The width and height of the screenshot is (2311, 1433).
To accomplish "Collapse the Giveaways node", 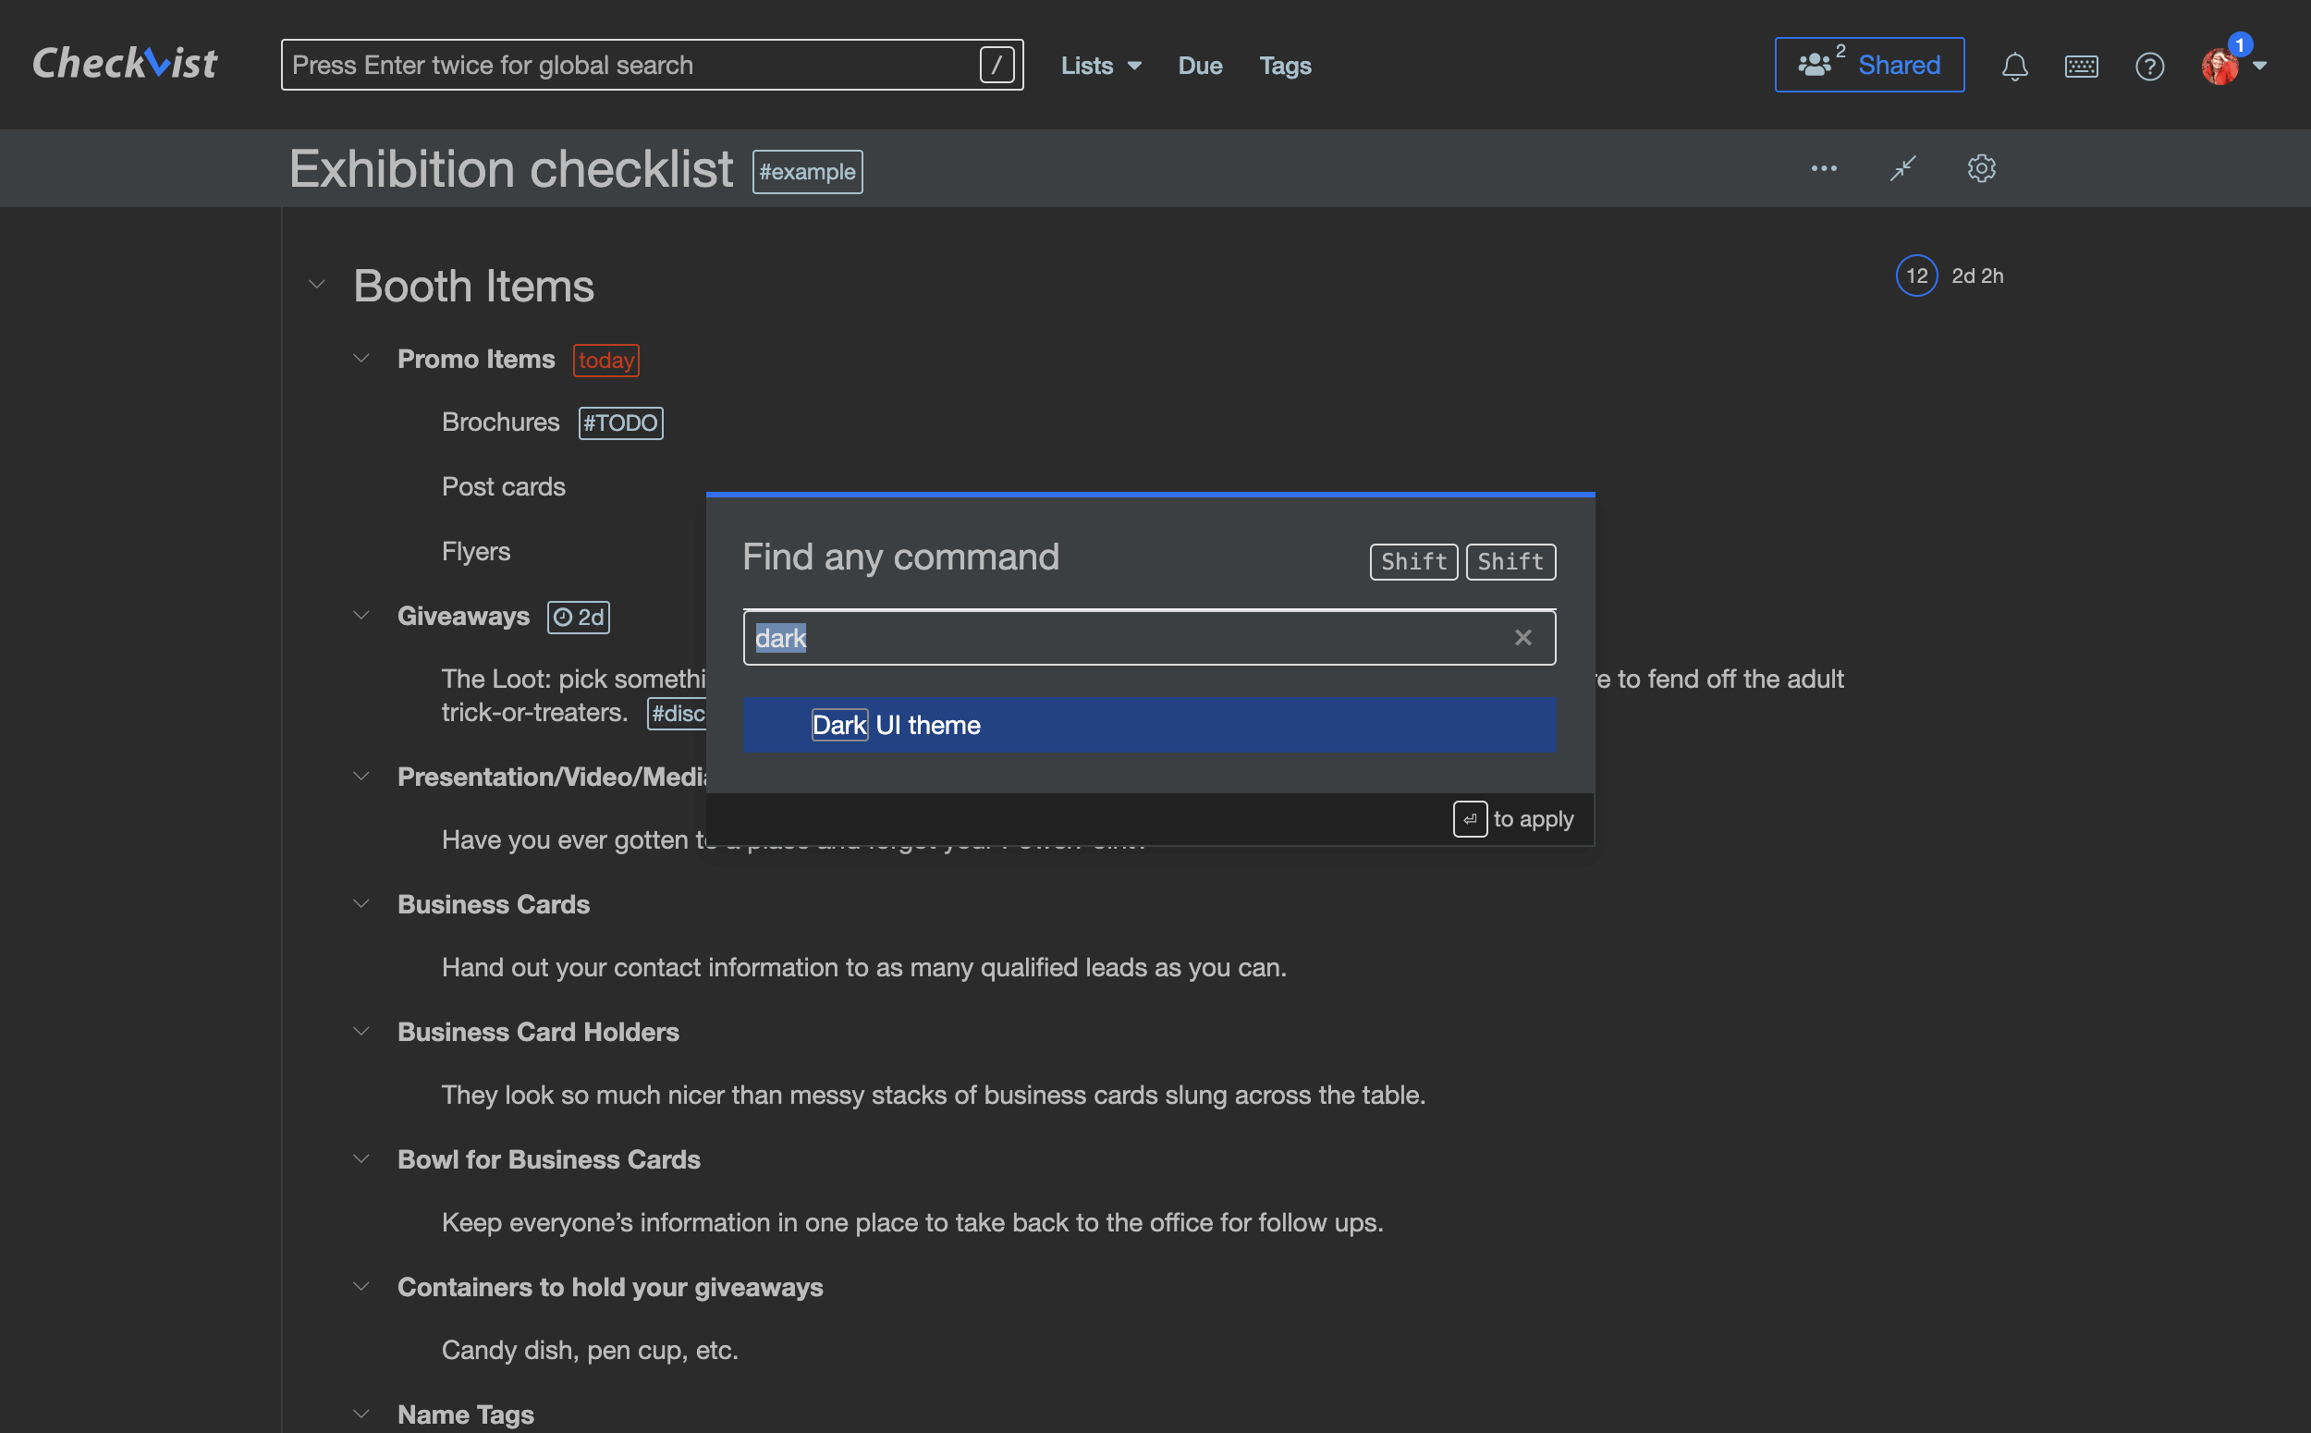I will (x=361, y=615).
